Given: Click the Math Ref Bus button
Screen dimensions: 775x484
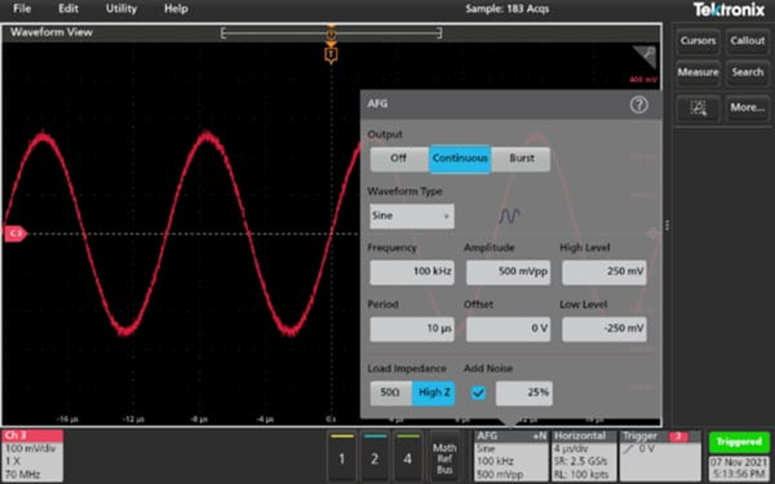Looking at the screenshot, I should pos(445,455).
